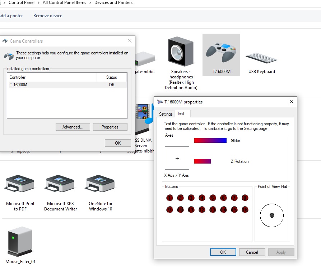Viewport: 321px width, 267px height.
Task: Click the T.16000M properties title bar icon
Action: 160,102
